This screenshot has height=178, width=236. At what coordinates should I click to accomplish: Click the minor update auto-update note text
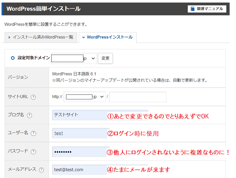tap(130, 80)
